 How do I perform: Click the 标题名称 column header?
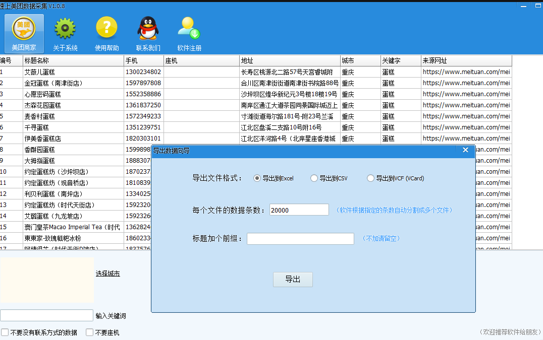coord(73,60)
